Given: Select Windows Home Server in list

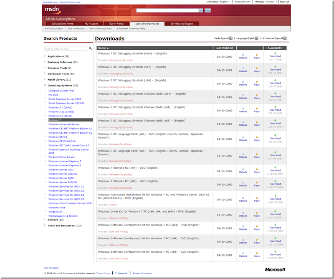Looking at the screenshot, I should [x=61, y=157].
